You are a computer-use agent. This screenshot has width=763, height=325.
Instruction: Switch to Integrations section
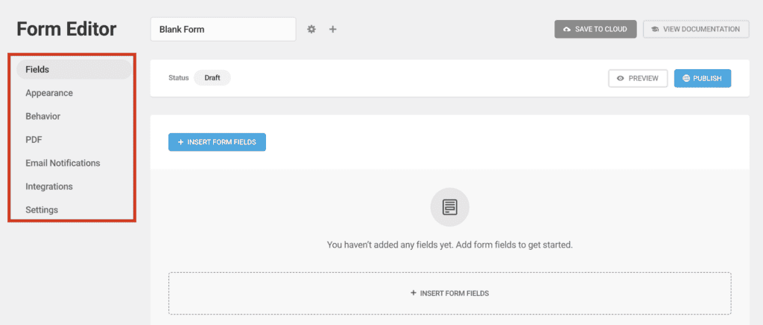click(49, 186)
